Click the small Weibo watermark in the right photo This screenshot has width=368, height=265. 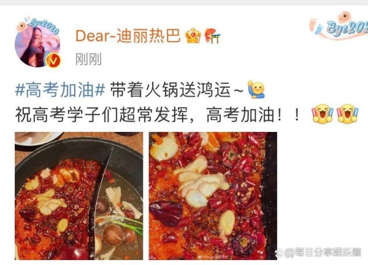tap(214, 257)
